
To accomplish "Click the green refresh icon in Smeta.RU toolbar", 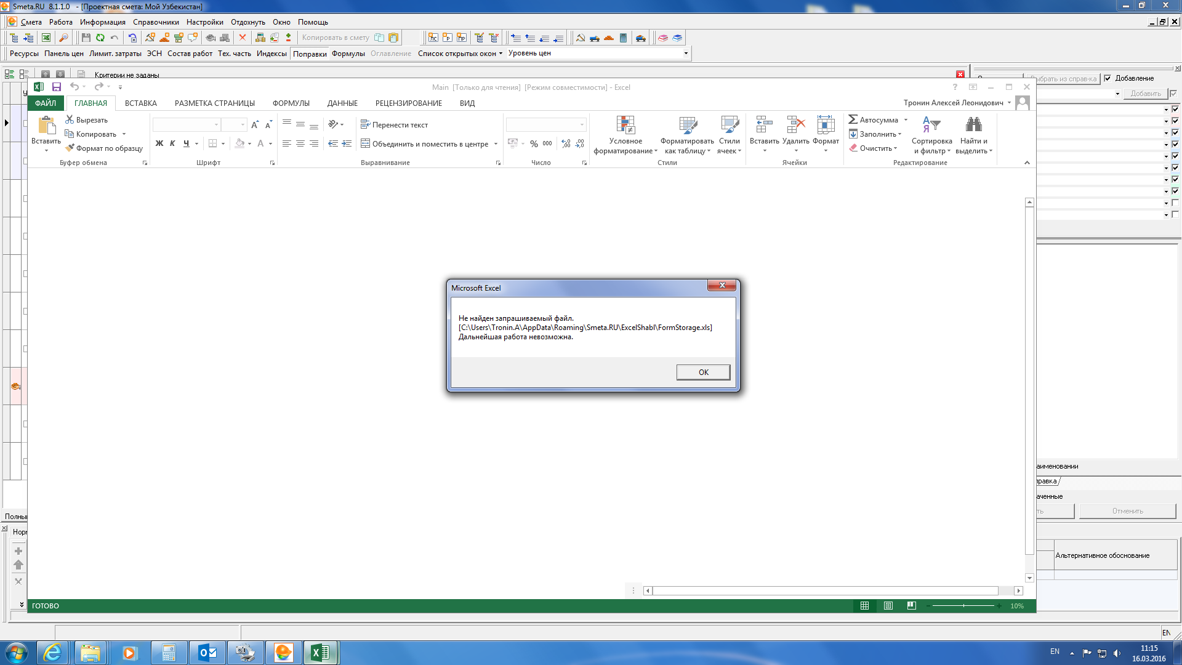I will pos(100,38).
